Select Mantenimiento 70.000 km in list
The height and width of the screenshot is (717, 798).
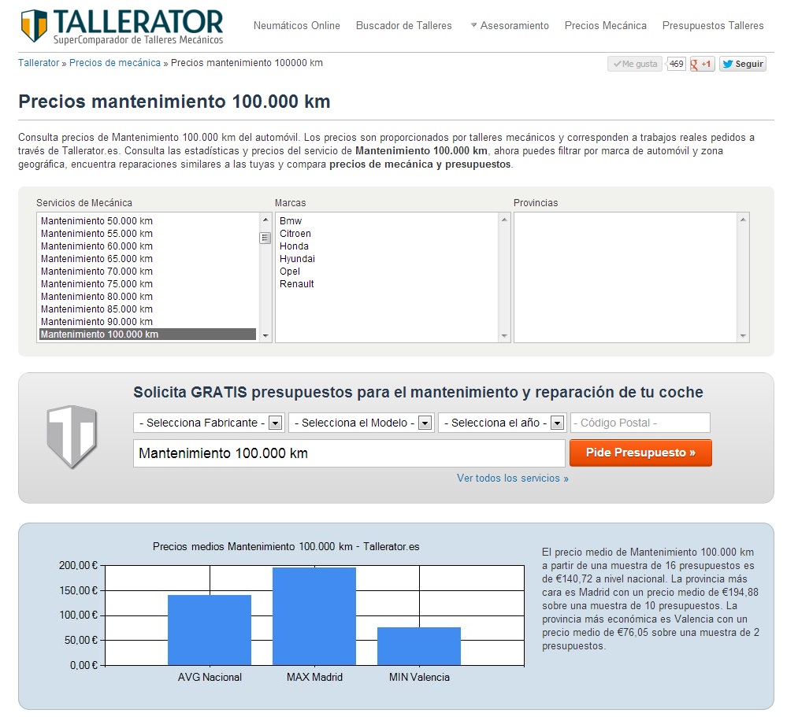tap(147, 271)
